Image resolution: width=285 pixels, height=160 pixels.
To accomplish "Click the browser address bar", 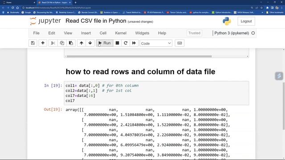I will tap(136, 8).
